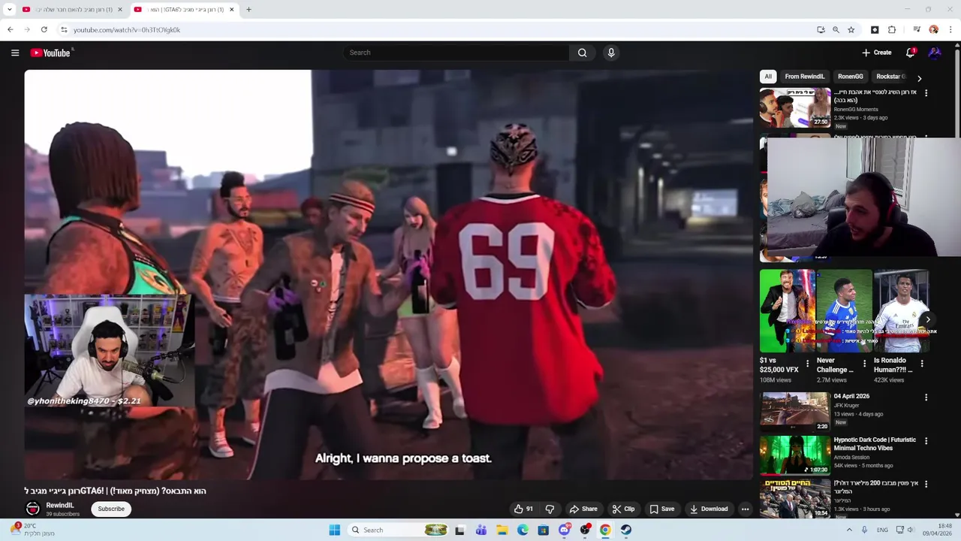961x541 pixels.
Task: Reload the current page
Action: pos(44,30)
